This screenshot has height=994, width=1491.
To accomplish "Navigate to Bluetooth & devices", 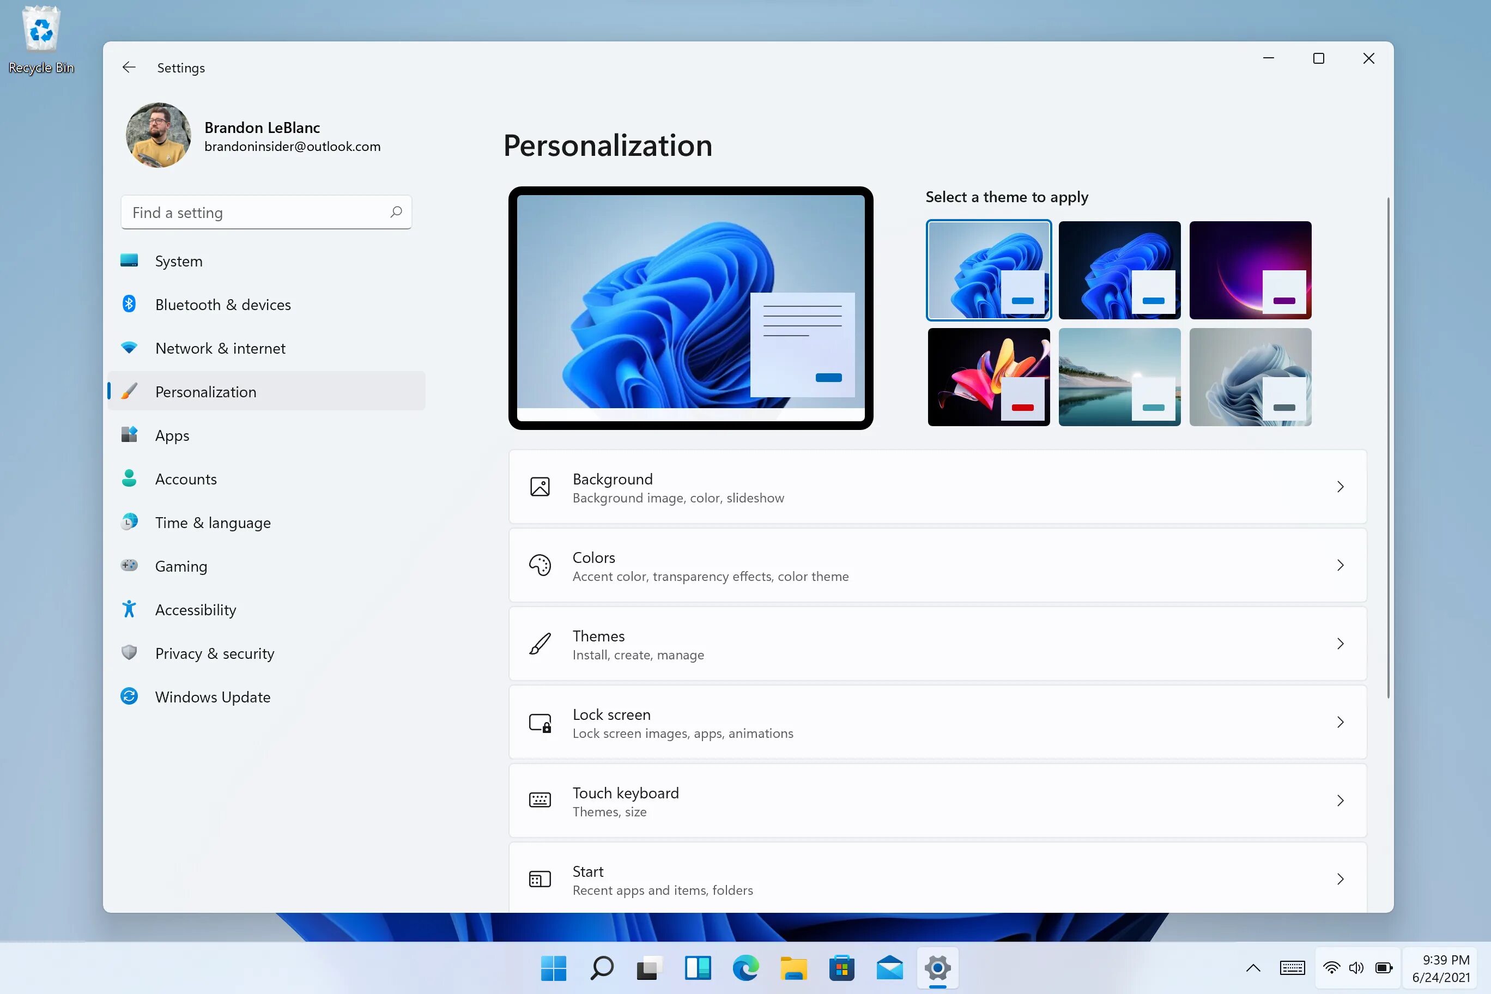I will (222, 304).
